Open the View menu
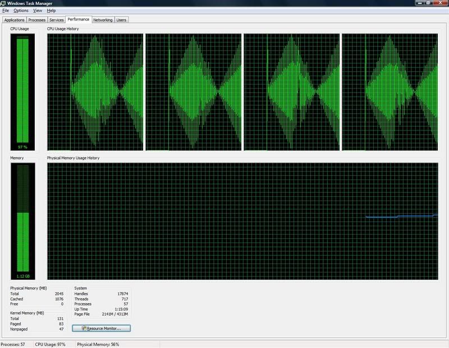The height and width of the screenshot is (348, 449). click(38, 11)
